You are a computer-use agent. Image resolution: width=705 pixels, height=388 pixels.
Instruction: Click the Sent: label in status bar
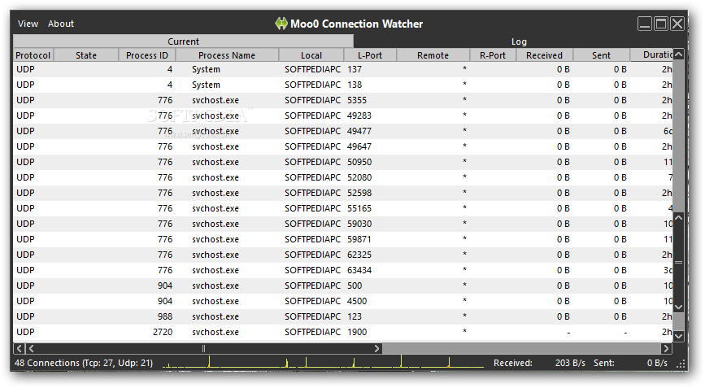pos(604,363)
